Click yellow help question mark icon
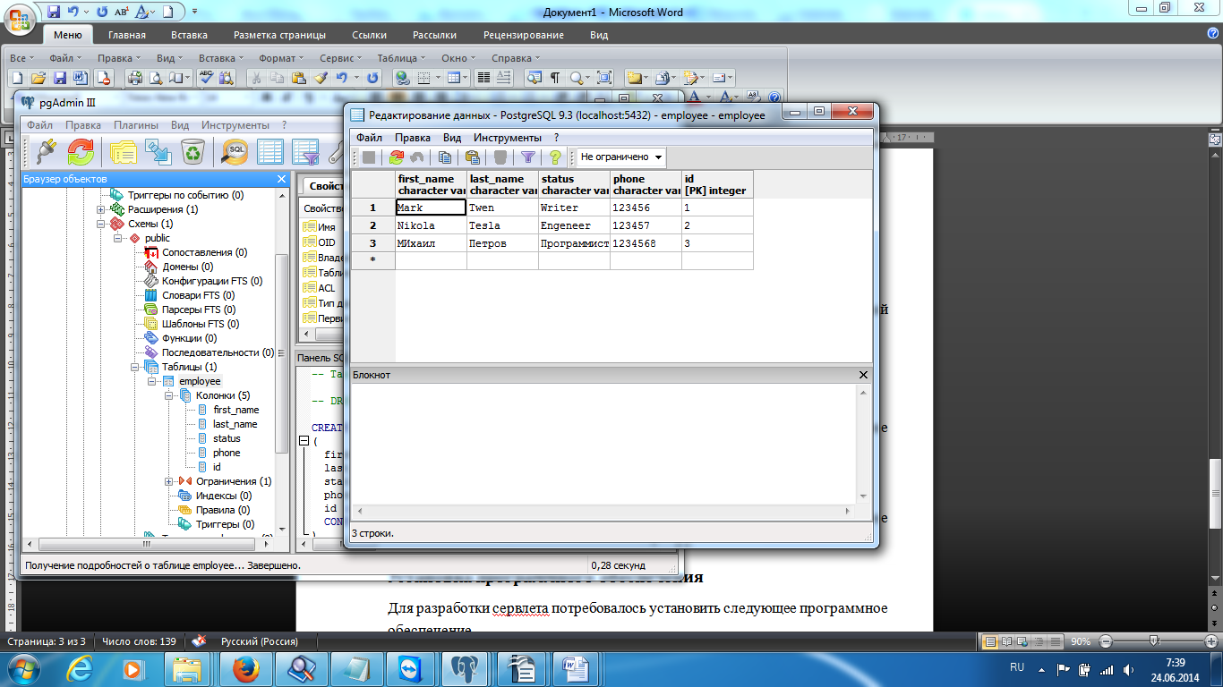 [555, 157]
